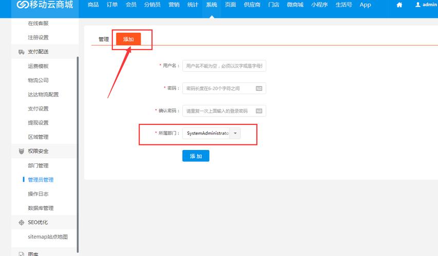Open 运费模板 in the sidebar
The width and height of the screenshot is (438, 256).
click(39, 66)
